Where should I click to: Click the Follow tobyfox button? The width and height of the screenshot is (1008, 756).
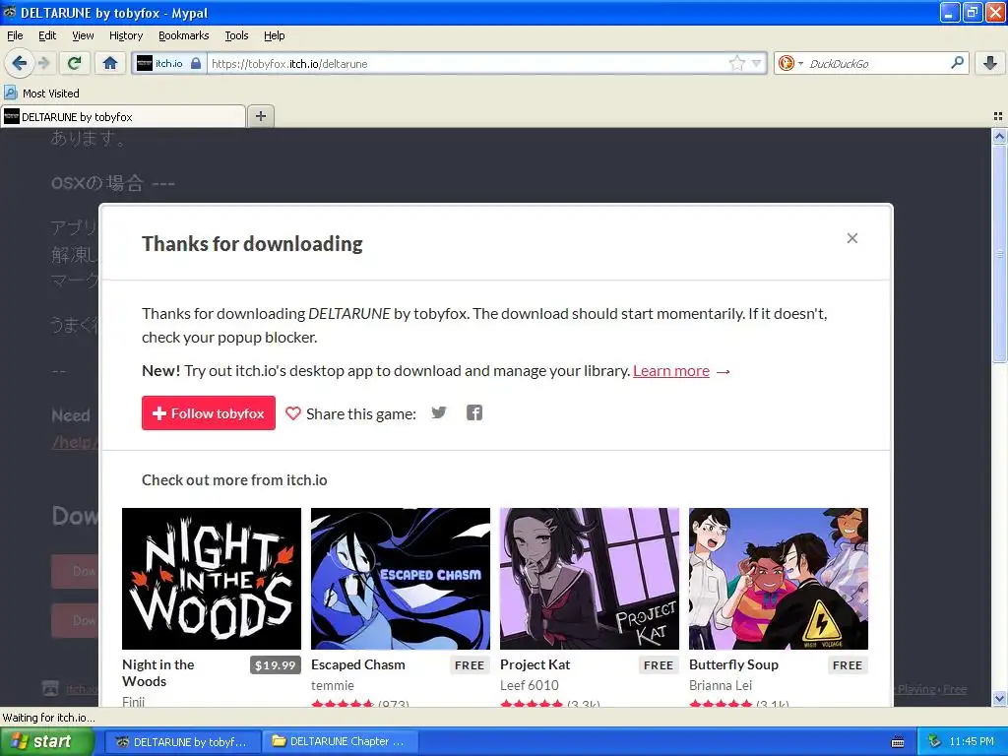pyautogui.click(x=209, y=412)
